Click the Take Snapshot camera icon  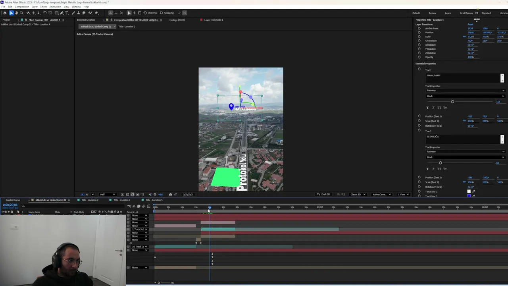(170, 194)
